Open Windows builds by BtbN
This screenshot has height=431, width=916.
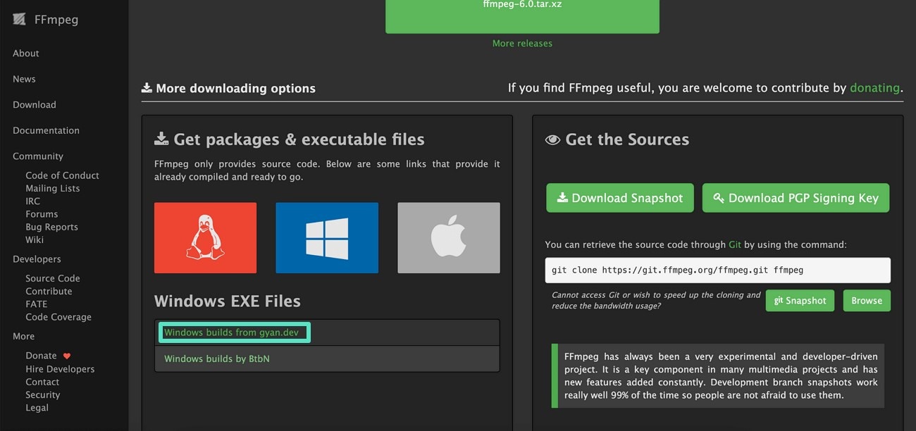click(x=217, y=358)
